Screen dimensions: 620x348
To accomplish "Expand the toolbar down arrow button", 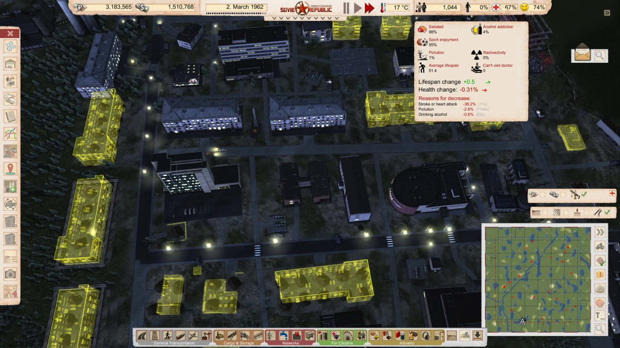I will [x=477, y=336].
